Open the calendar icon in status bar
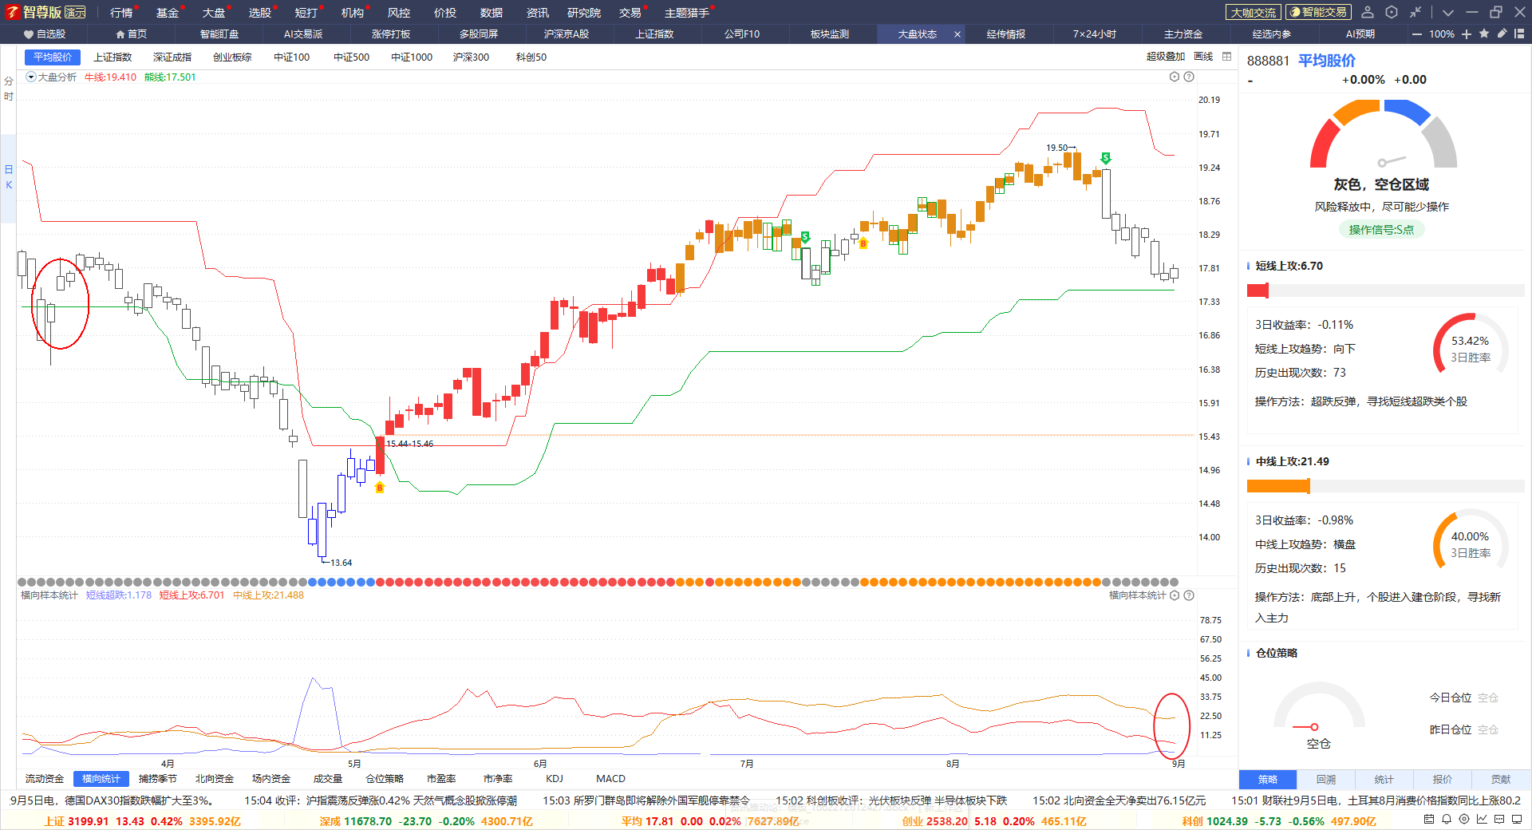The width and height of the screenshot is (1532, 830). click(x=1429, y=819)
